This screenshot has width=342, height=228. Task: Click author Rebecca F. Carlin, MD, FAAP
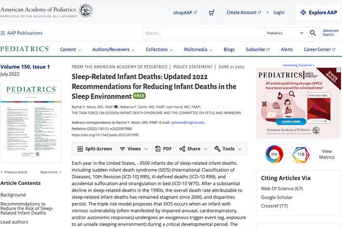[x=142, y=107]
